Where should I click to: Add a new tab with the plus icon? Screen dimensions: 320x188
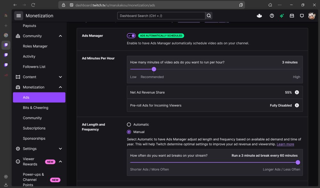tap(6, 26)
